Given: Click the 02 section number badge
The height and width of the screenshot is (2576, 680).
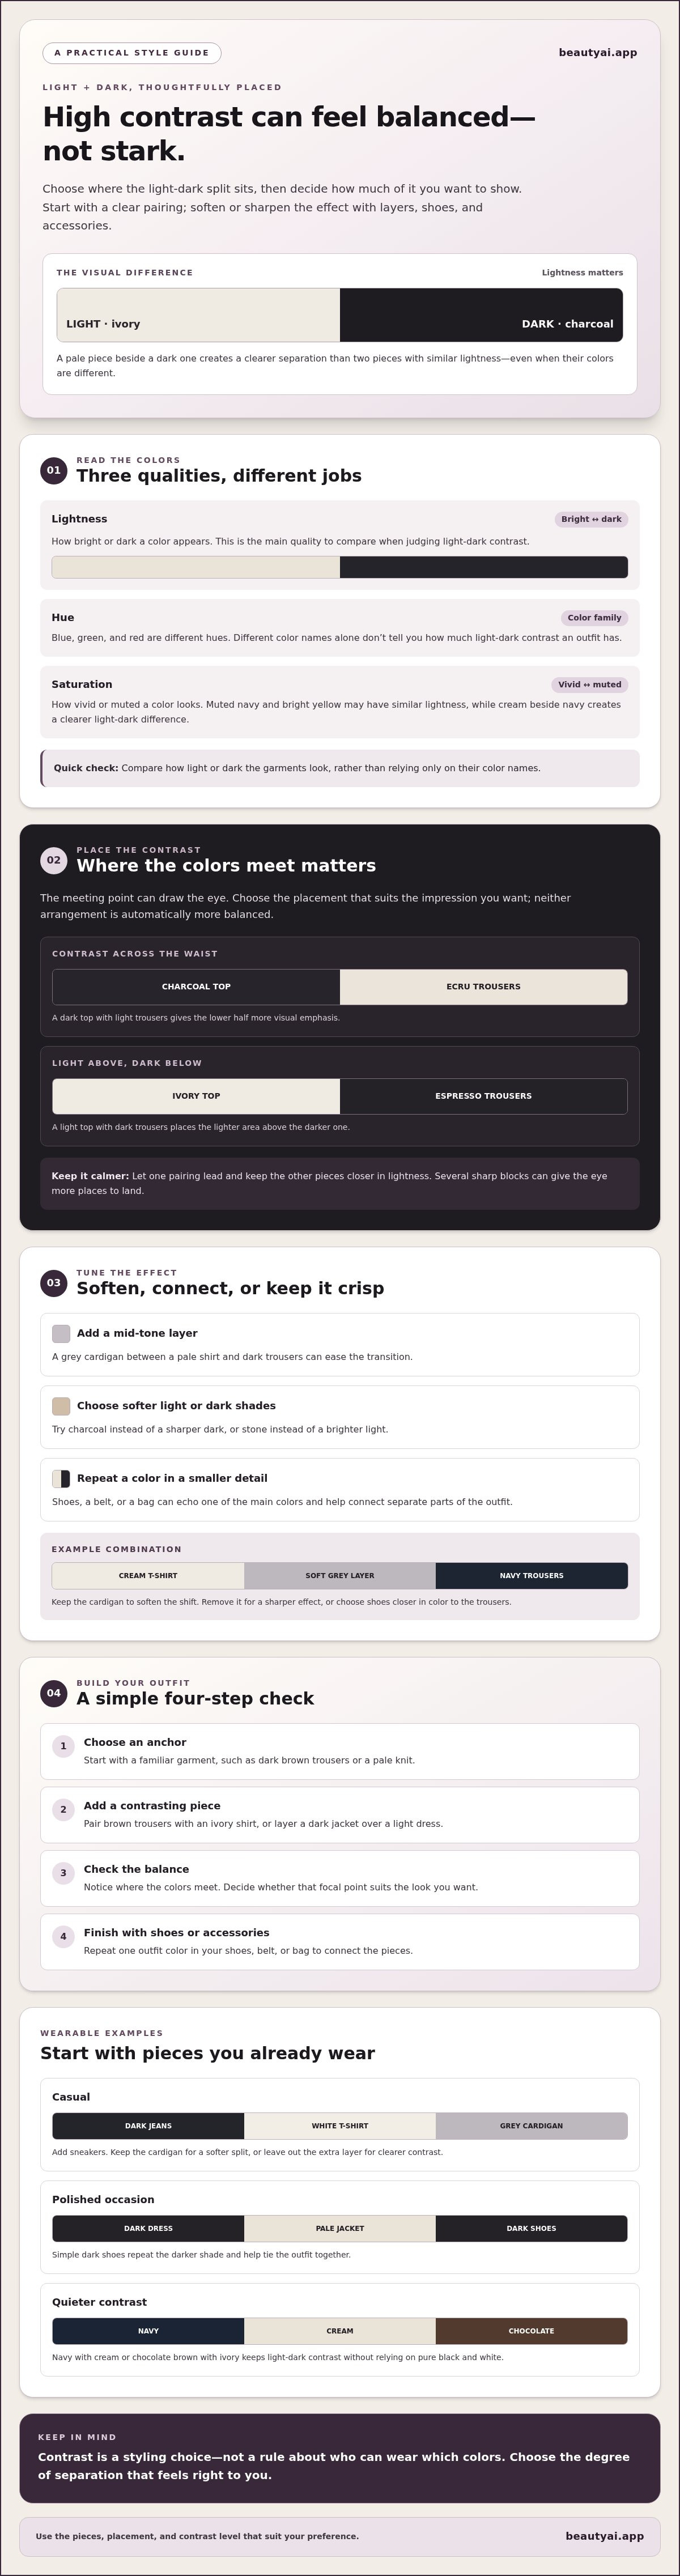Looking at the screenshot, I should click(x=54, y=860).
